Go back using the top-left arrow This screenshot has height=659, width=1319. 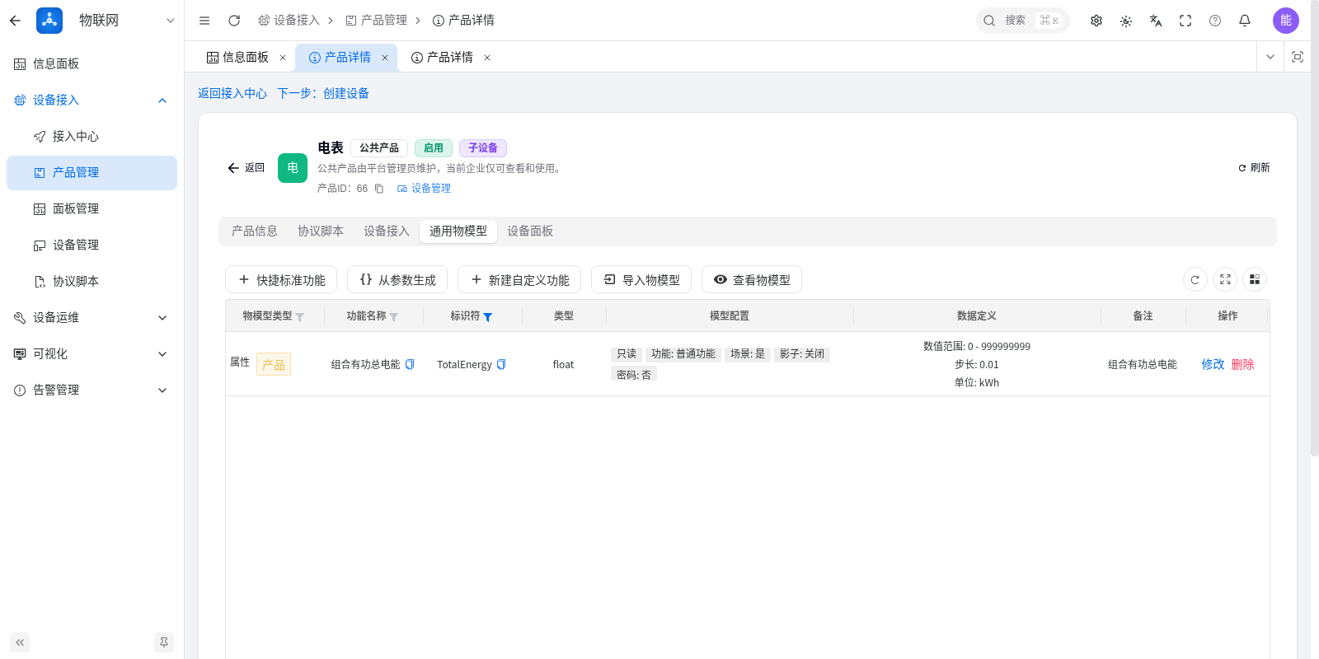coord(15,21)
